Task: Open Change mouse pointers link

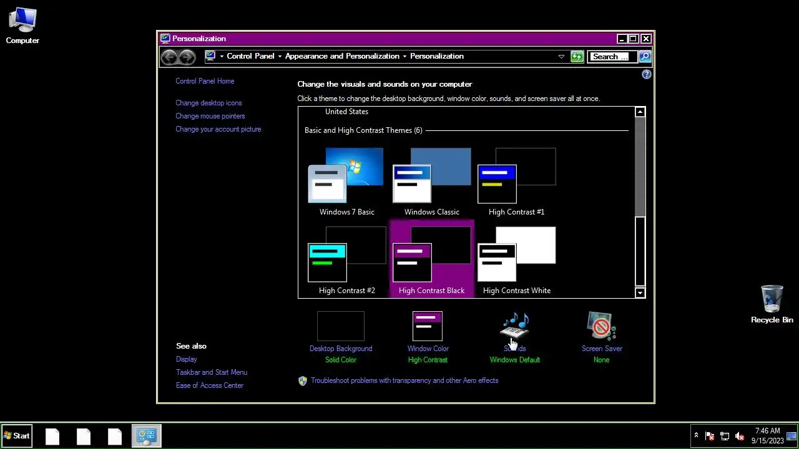Action: [210, 116]
